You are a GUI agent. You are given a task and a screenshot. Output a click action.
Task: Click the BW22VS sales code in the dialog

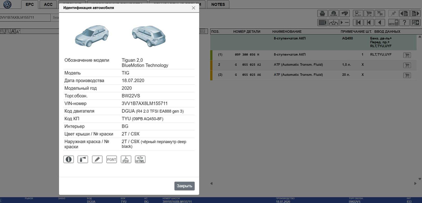132,96
